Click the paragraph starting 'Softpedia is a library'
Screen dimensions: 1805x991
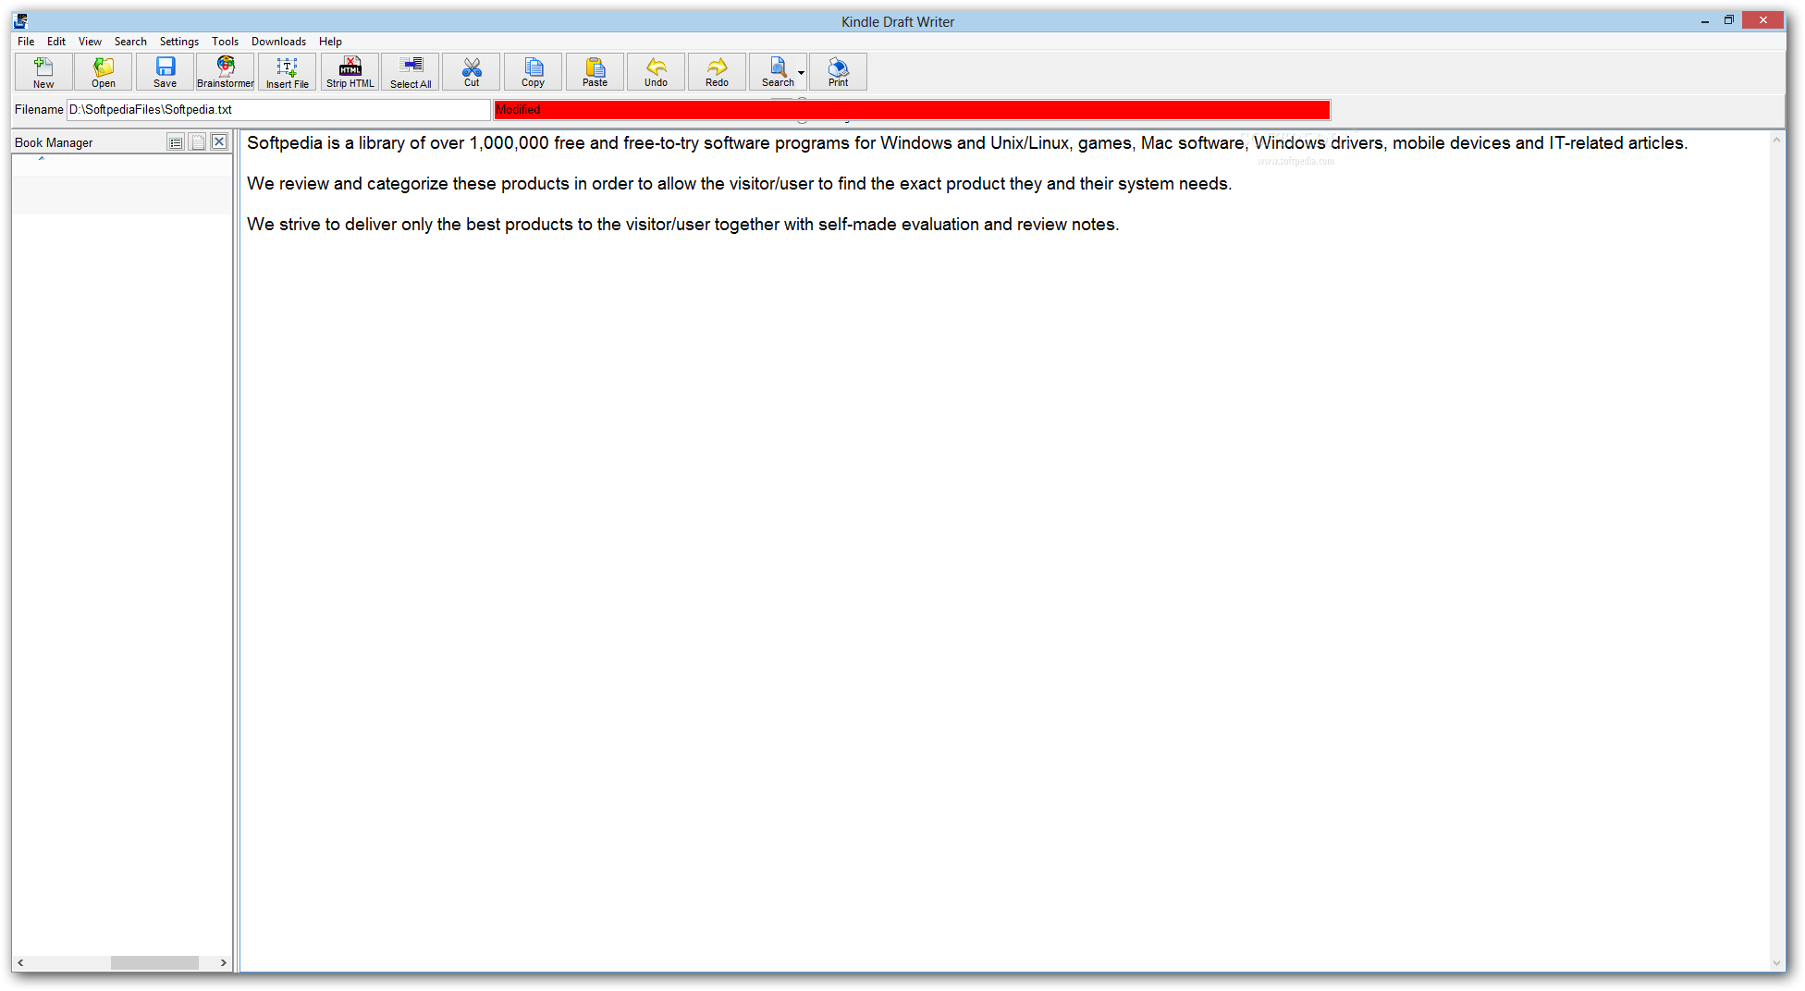pyautogui.click(x=967, y=143)
